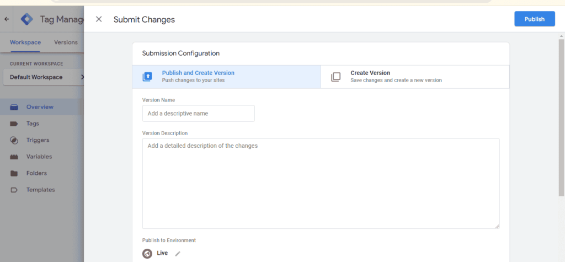
Task: Close the Submit Changes panel
Action: click(x=99, y=19)
